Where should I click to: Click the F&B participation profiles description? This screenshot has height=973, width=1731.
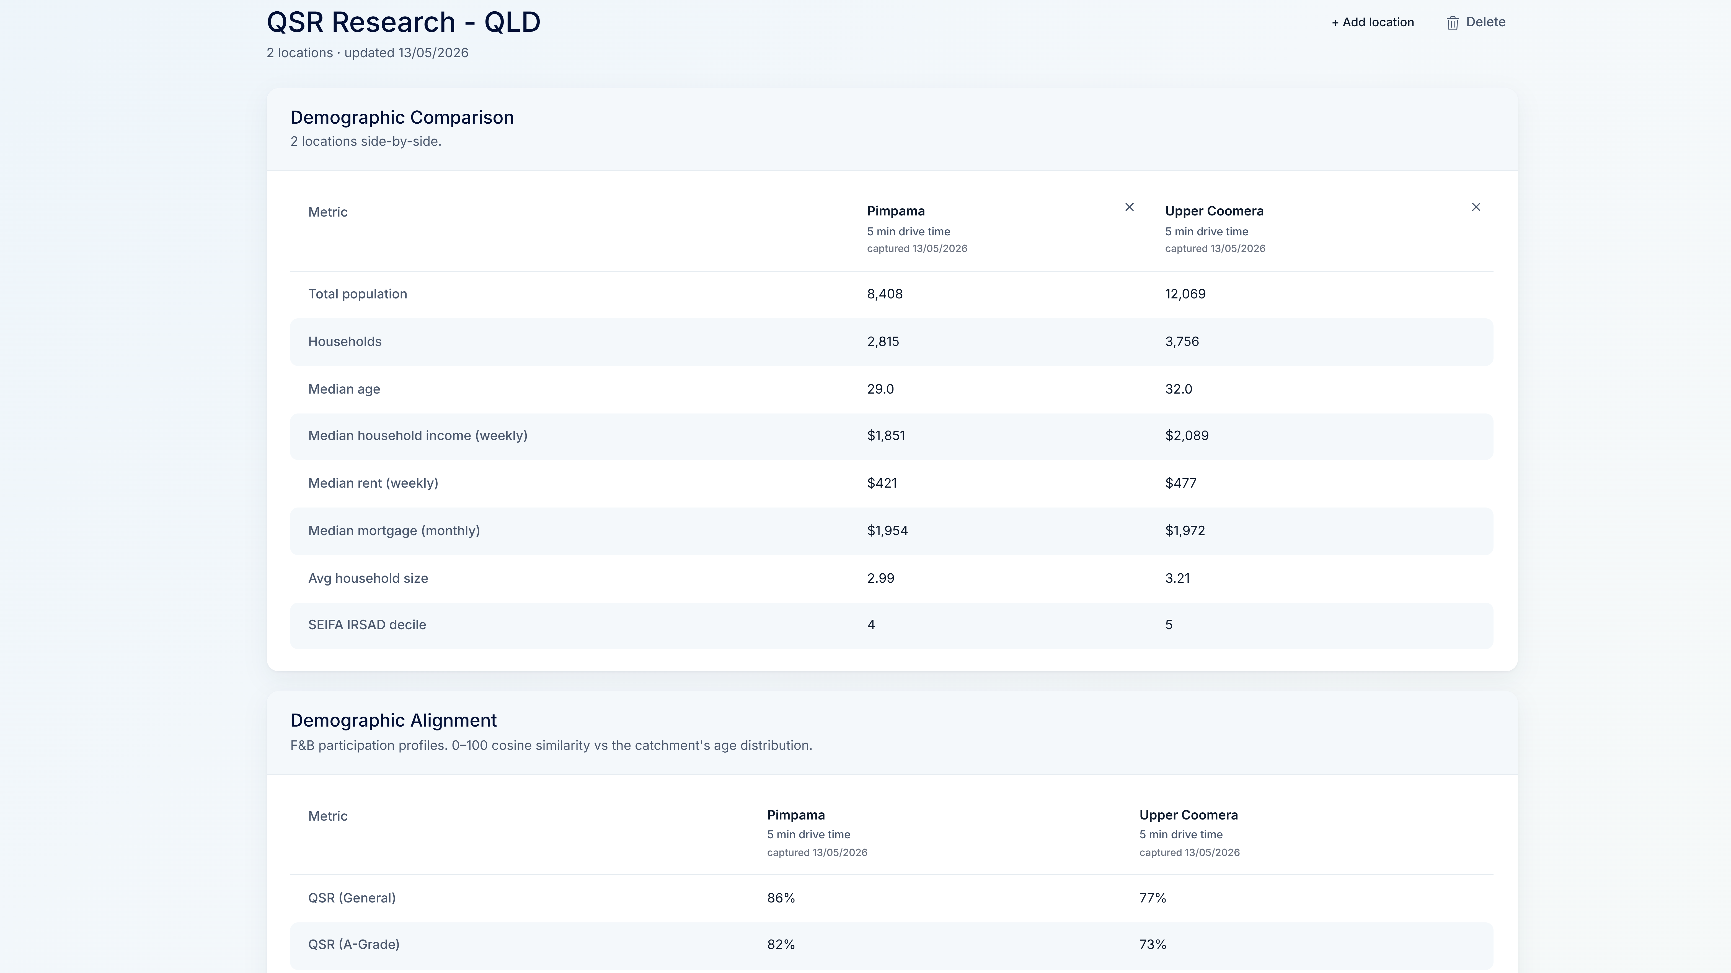point(551,745)
